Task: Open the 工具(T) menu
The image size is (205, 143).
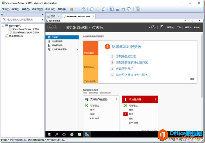Action: coord(180,27)
